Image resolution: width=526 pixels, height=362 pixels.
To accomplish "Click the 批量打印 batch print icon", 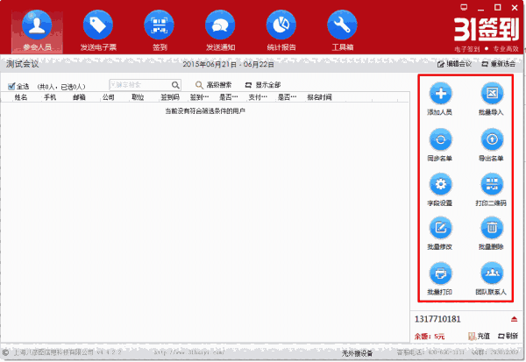I will coord(440,273).
